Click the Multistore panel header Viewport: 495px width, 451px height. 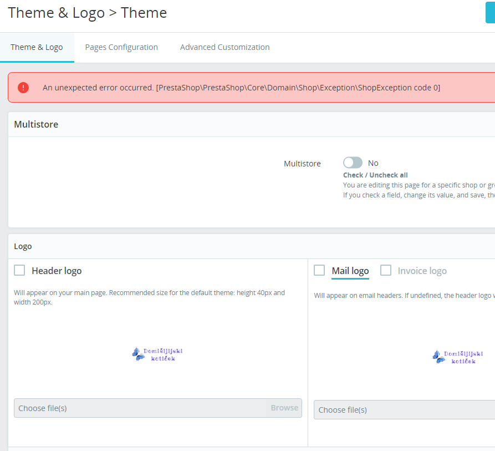pos(36,124)
